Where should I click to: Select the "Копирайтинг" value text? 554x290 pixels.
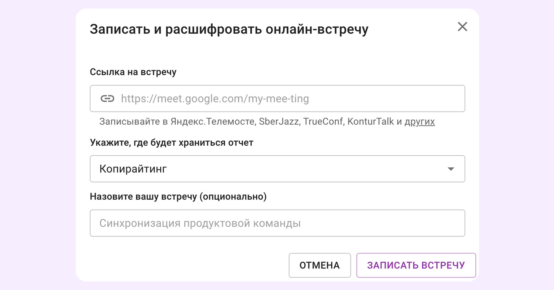(x=133, y=169)
